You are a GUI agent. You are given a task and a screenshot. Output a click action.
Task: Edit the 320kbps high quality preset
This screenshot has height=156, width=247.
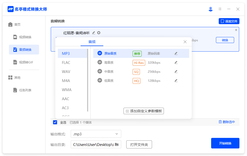176,62
